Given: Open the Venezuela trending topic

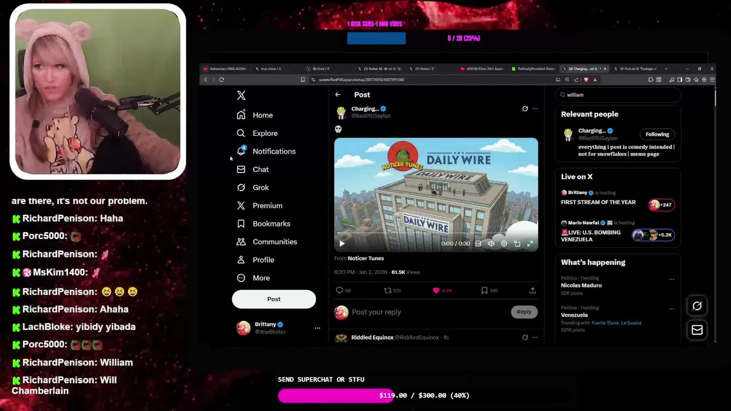Looking at the screenshot, I should pyautogui.click(x=574, y=315).
